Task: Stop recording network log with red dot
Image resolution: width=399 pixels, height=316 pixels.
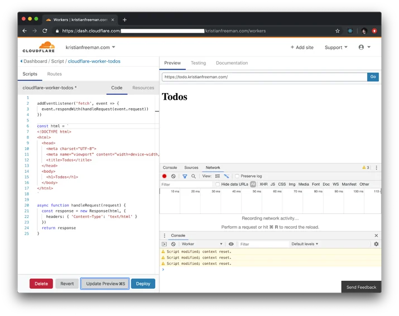Action: [x=165, y=176]
